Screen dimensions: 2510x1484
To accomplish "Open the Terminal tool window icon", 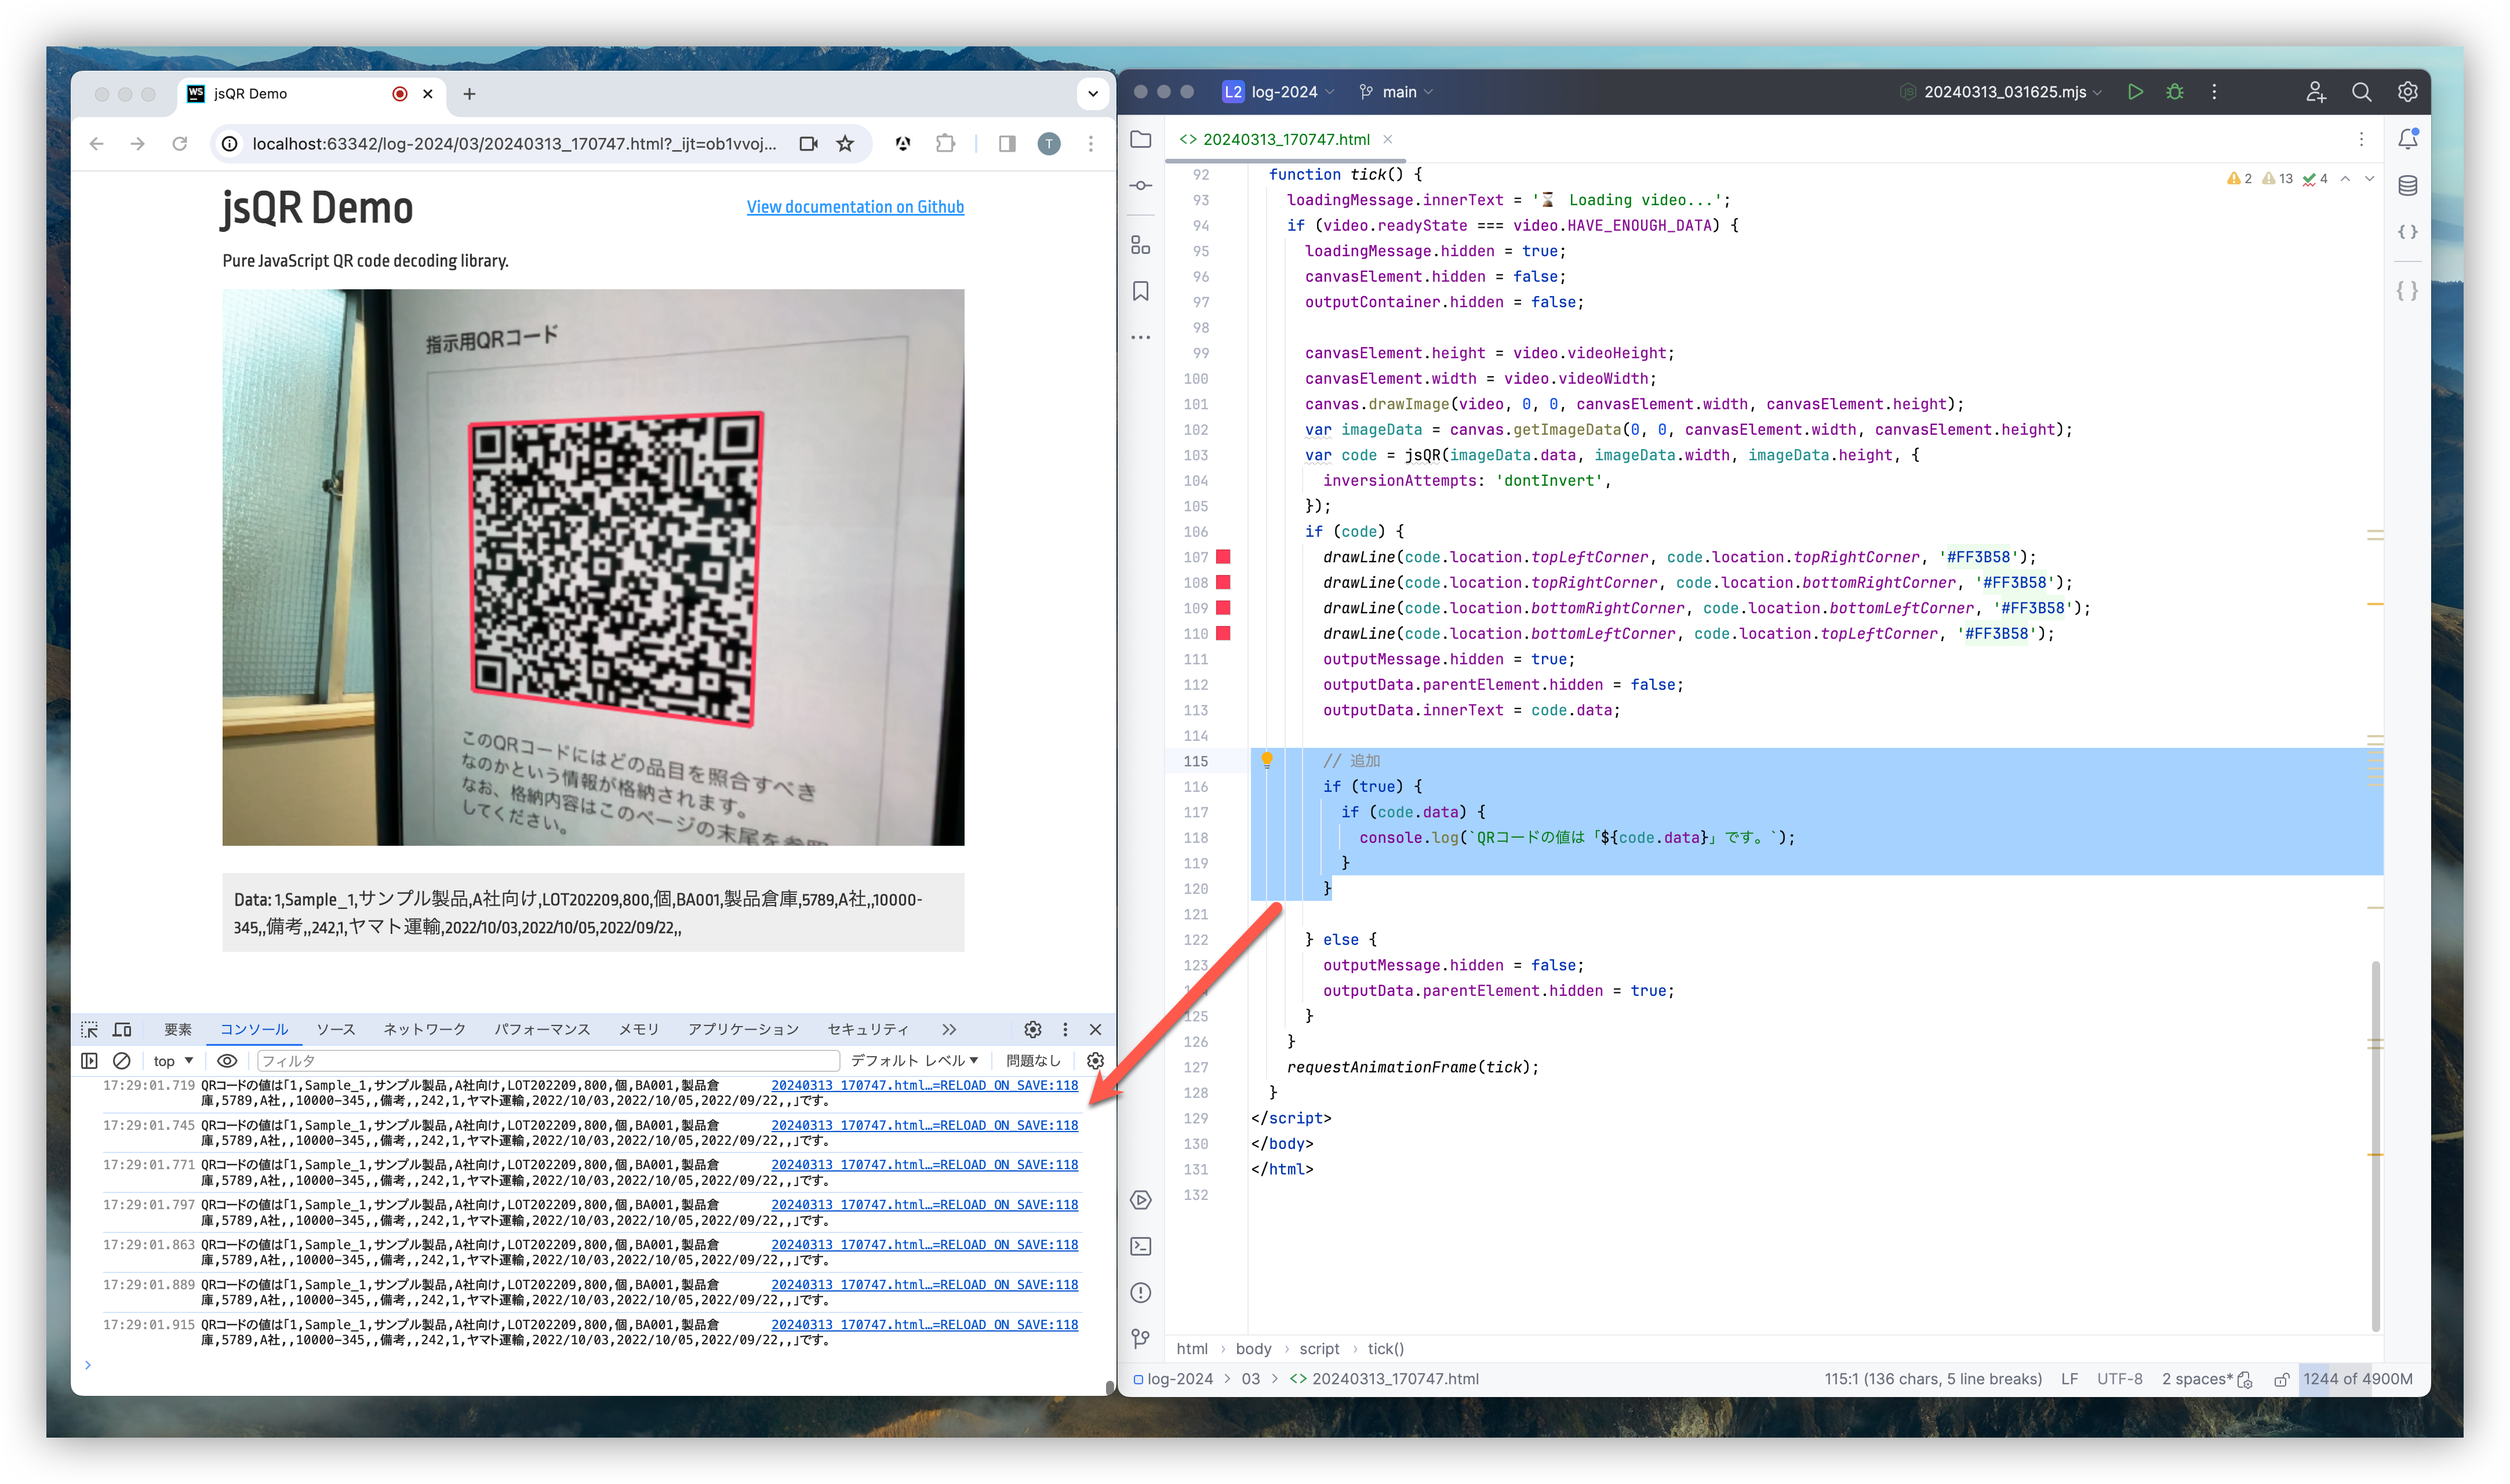I will pos(1141,1246).
